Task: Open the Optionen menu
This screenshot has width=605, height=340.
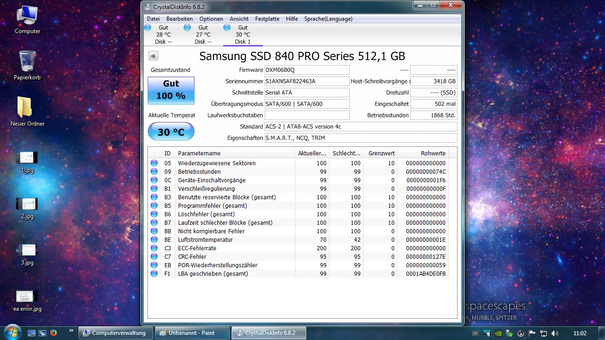Action: pyautogui.click(x=211, y=19)
